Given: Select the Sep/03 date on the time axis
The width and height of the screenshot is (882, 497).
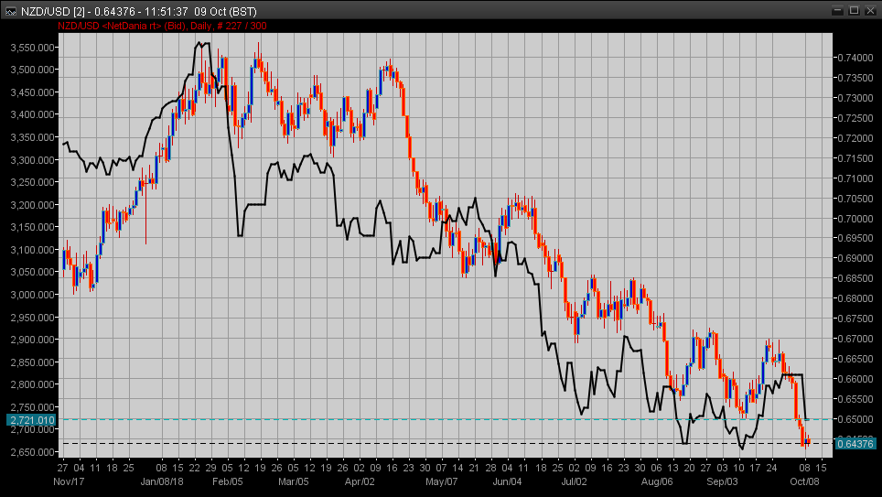Looking at the screenshot, I should point(723,481).
